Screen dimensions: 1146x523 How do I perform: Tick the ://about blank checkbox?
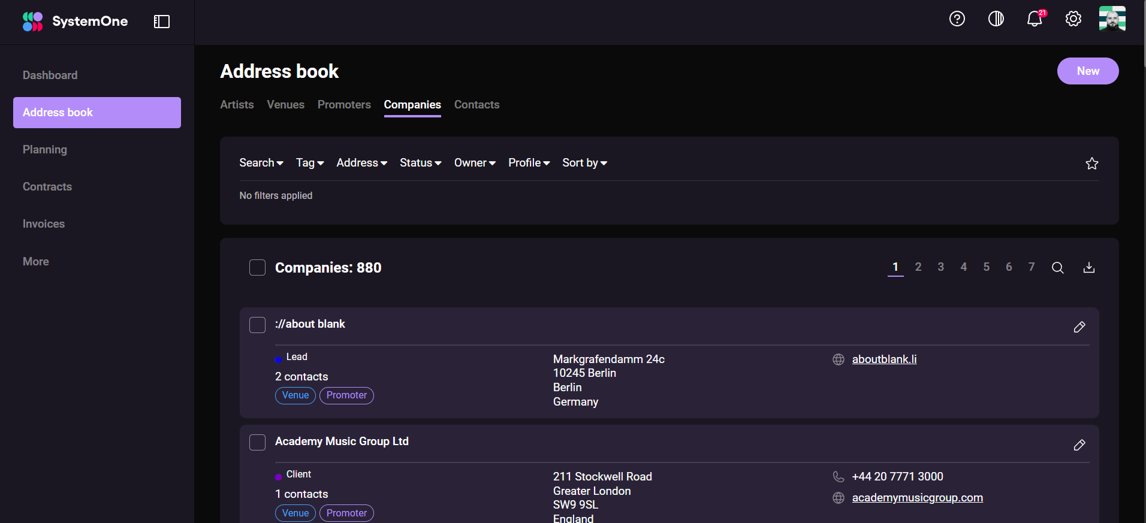pyautogui.click(x=258, y=325)
